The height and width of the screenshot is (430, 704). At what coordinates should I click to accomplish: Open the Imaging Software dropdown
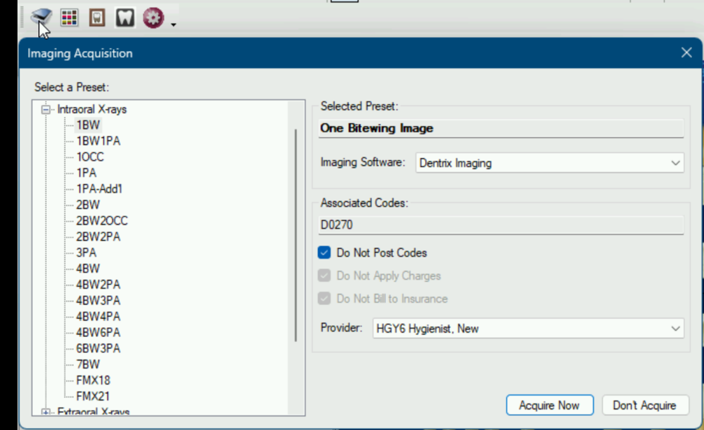549,163
